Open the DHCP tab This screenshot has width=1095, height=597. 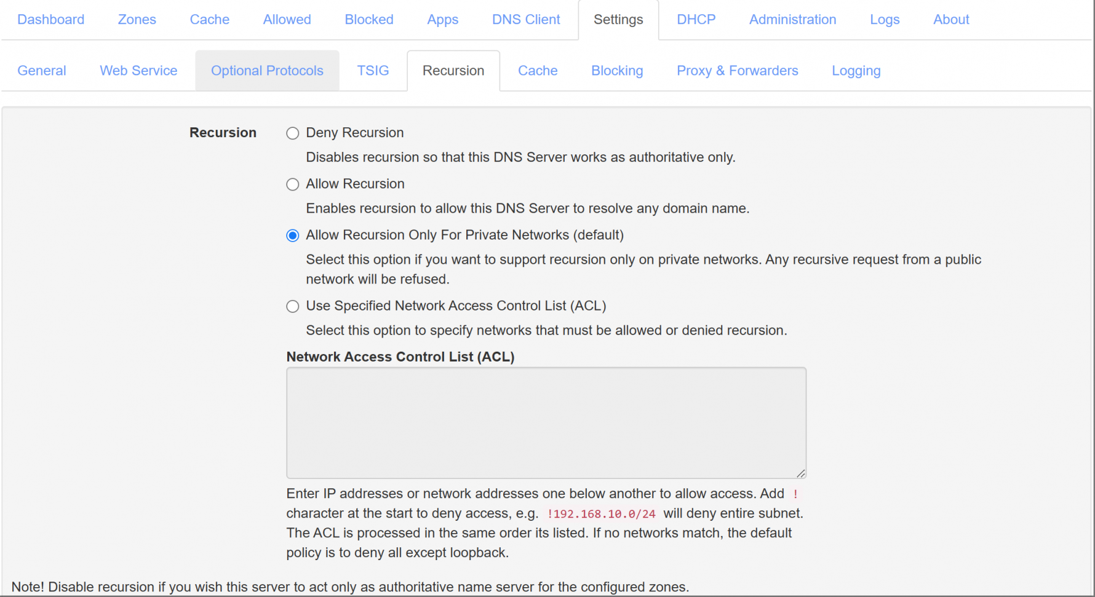[696, 19]
